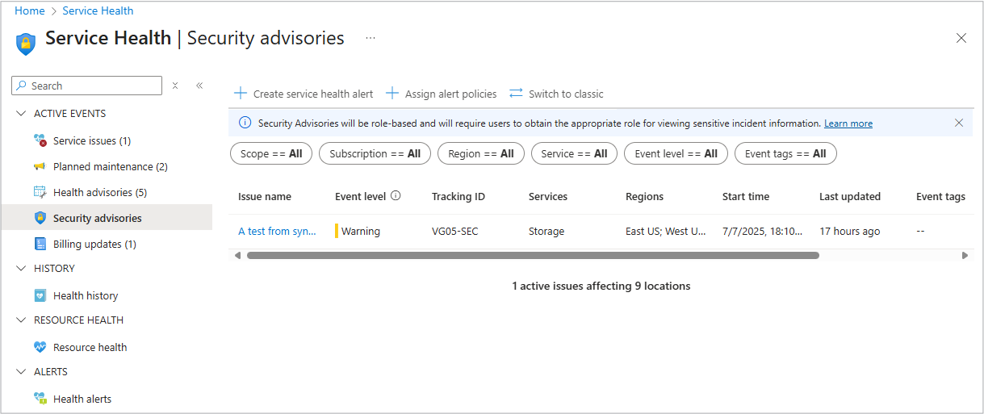The height and width of the screenshot is (414, 984).
Task: Collapse the ACTIVE EVENTS section
Action: pyautogui.click(x=21, y=114)
